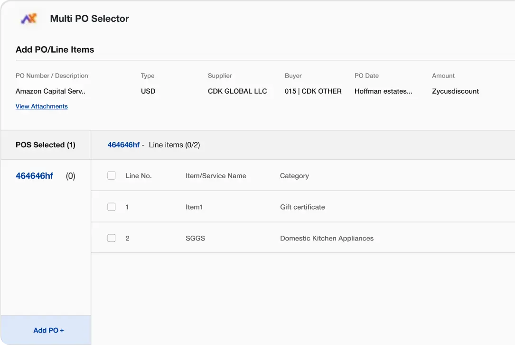Open the 464646hf link in line items header
The height and width of the screenshot is (345, 515).
123,145
